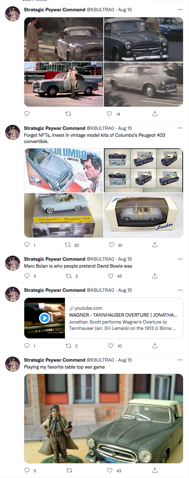Open more options on the Marc Bolan tweet
The image size is (189, 478).
[180, 259]
